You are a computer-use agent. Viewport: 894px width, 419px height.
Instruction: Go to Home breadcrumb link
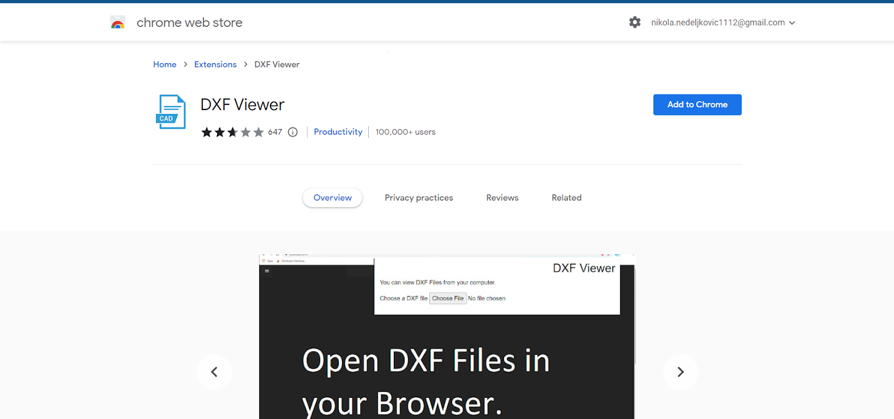(x=165, y=64)
